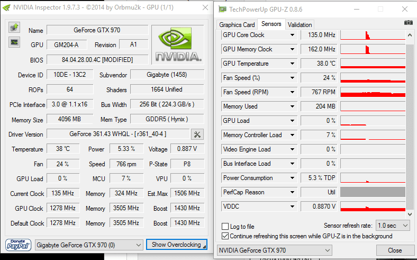
Task: Click the GPU Core Clock history graph
Action: pyautogui.click(x=373, y=35)
